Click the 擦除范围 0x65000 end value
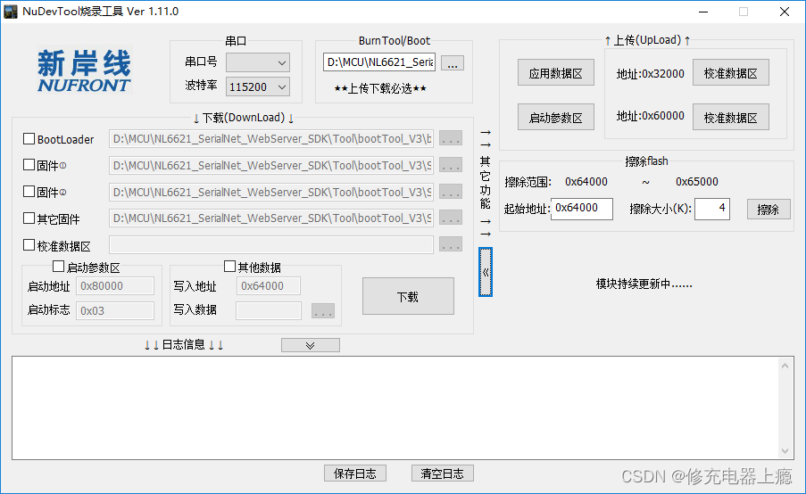Screen dimensions: 806x494 coord(697,182)
